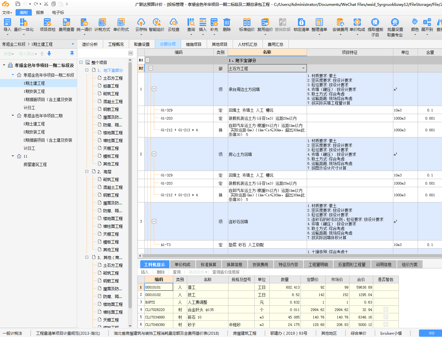Toggle 是否暂估 checkbox for 砂子
Screen dimensions: 442x337
(x=386, y=324)
